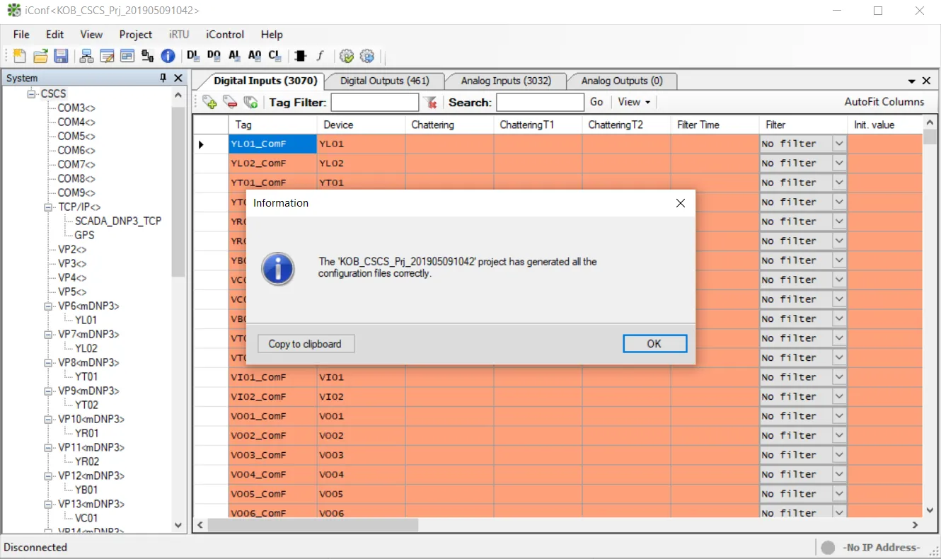Image resolution: width=941 pixels, height=559 pixels.
Task: Click inside the Tag Filter input field
Action: (x=375, y=103)
